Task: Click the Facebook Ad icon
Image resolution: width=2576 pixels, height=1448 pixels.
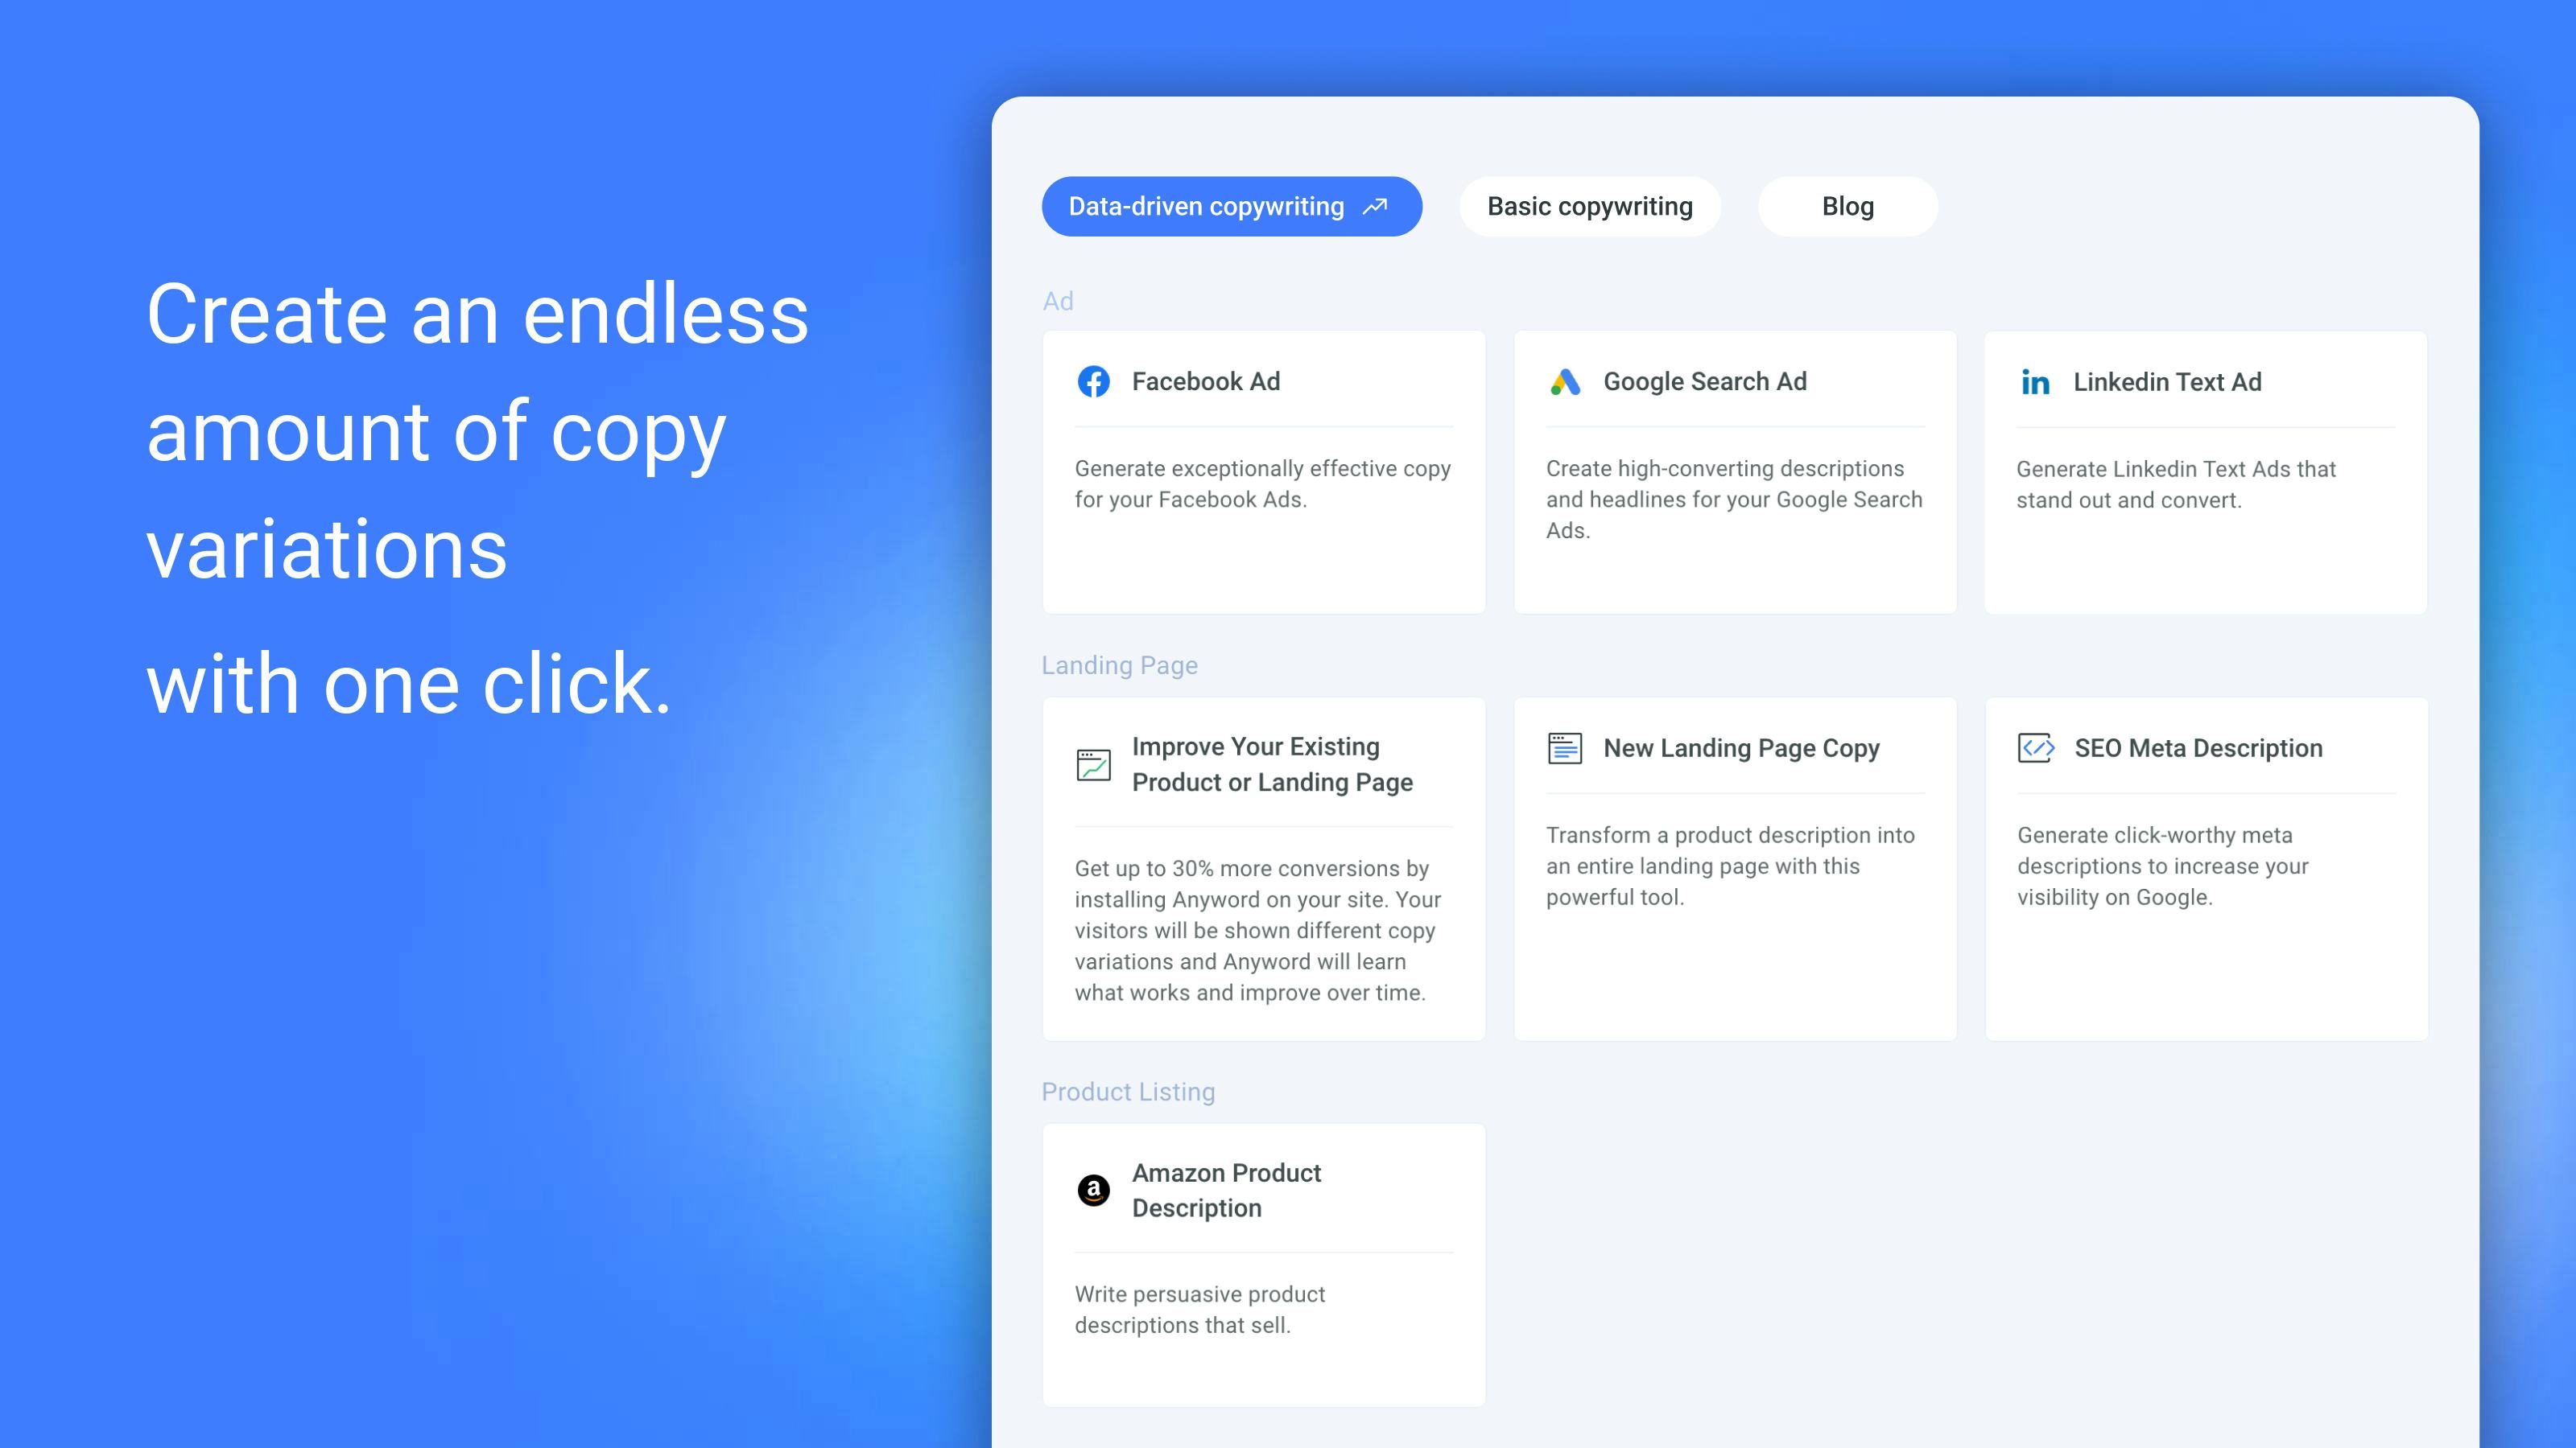Action: (1093, 381)
